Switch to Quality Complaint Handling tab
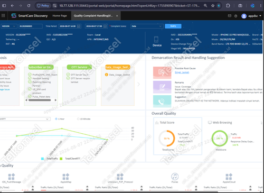 point(93,16)
